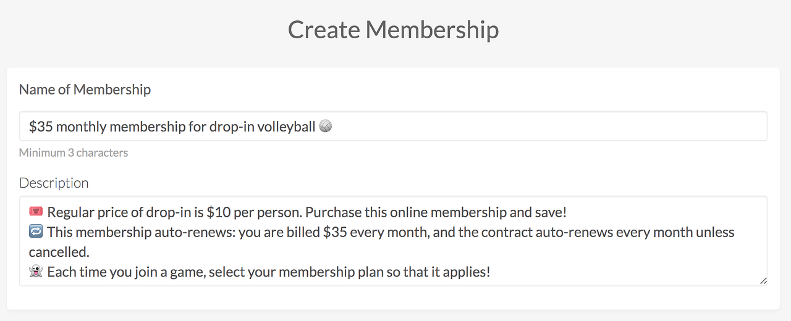Click the volleyball emoji in the name field
This screenshot has width=791, height=321.
point(326,127)
